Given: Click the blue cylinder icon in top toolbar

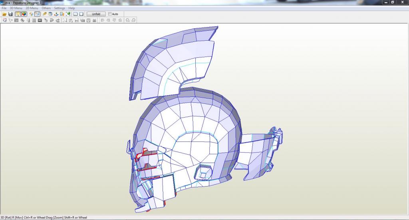Looking at the screenshot, I should [50, 14].
